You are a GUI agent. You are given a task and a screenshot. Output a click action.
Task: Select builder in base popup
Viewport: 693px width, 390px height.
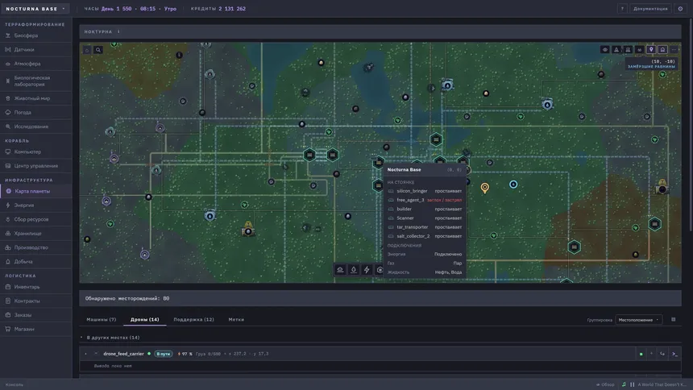[x=425, y=210]
